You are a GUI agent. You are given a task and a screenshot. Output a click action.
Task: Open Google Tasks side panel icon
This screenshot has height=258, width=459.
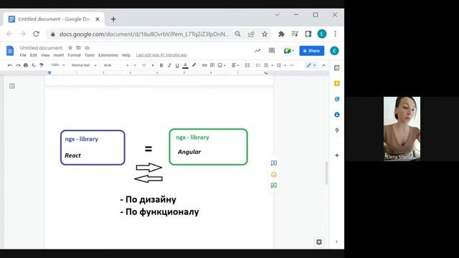coord(337,99)
